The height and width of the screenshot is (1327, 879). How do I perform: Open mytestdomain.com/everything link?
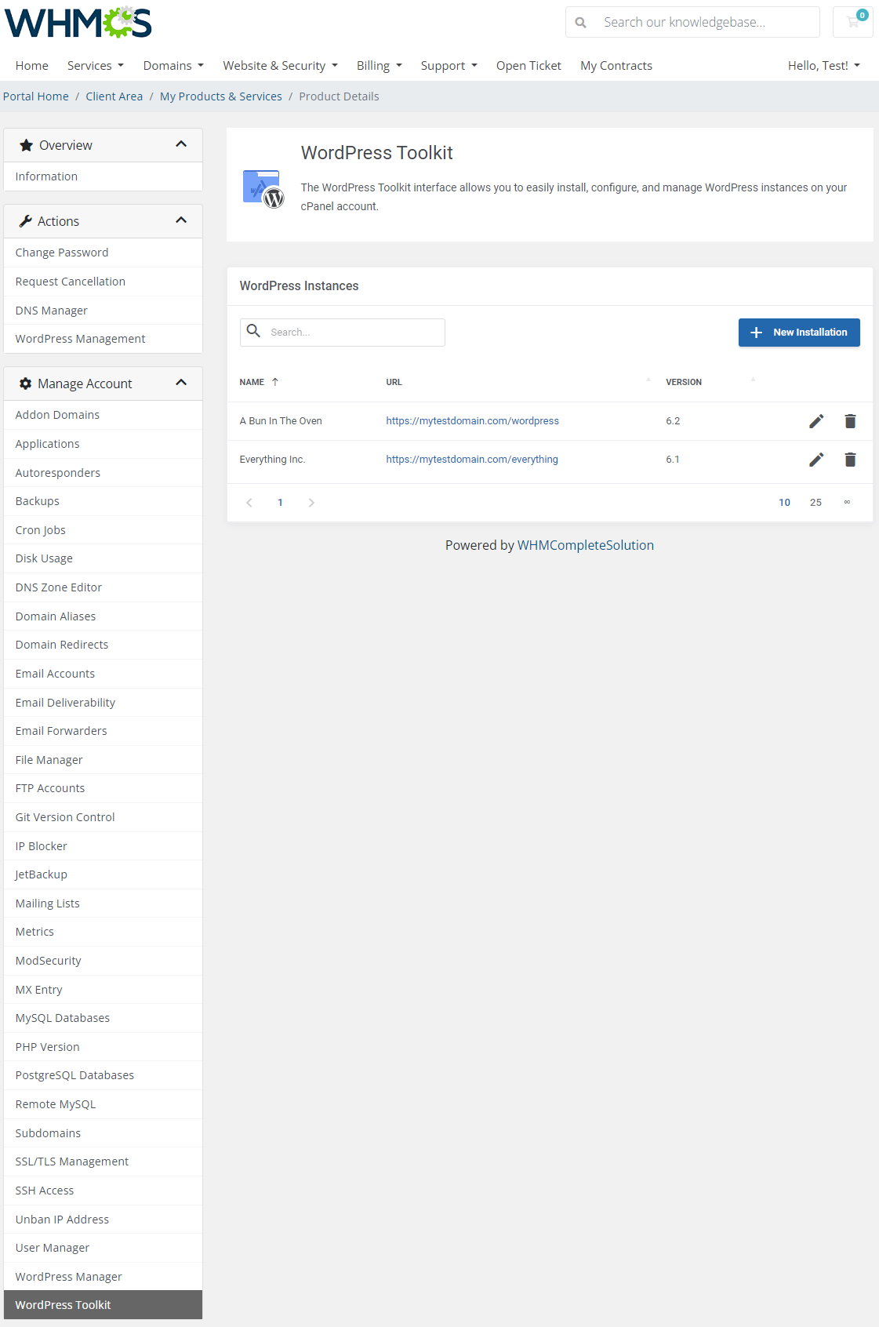click(x=472, y=460)
